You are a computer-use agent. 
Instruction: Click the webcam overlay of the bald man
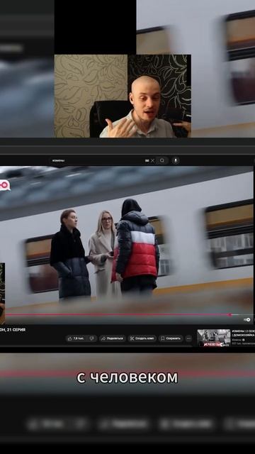pyautogui.click(x=123, y=96)
